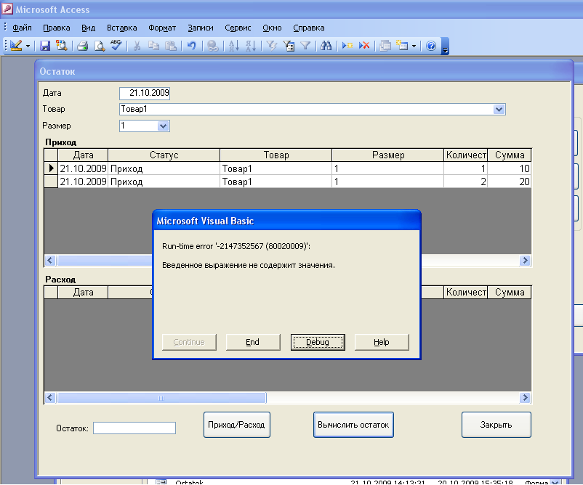Select the second Приход record row selector
This screenshot has height=485, width=583.
[51, 182]
